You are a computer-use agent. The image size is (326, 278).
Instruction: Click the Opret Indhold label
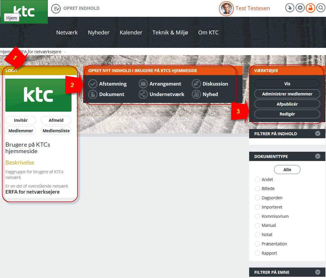coord(81,8)
